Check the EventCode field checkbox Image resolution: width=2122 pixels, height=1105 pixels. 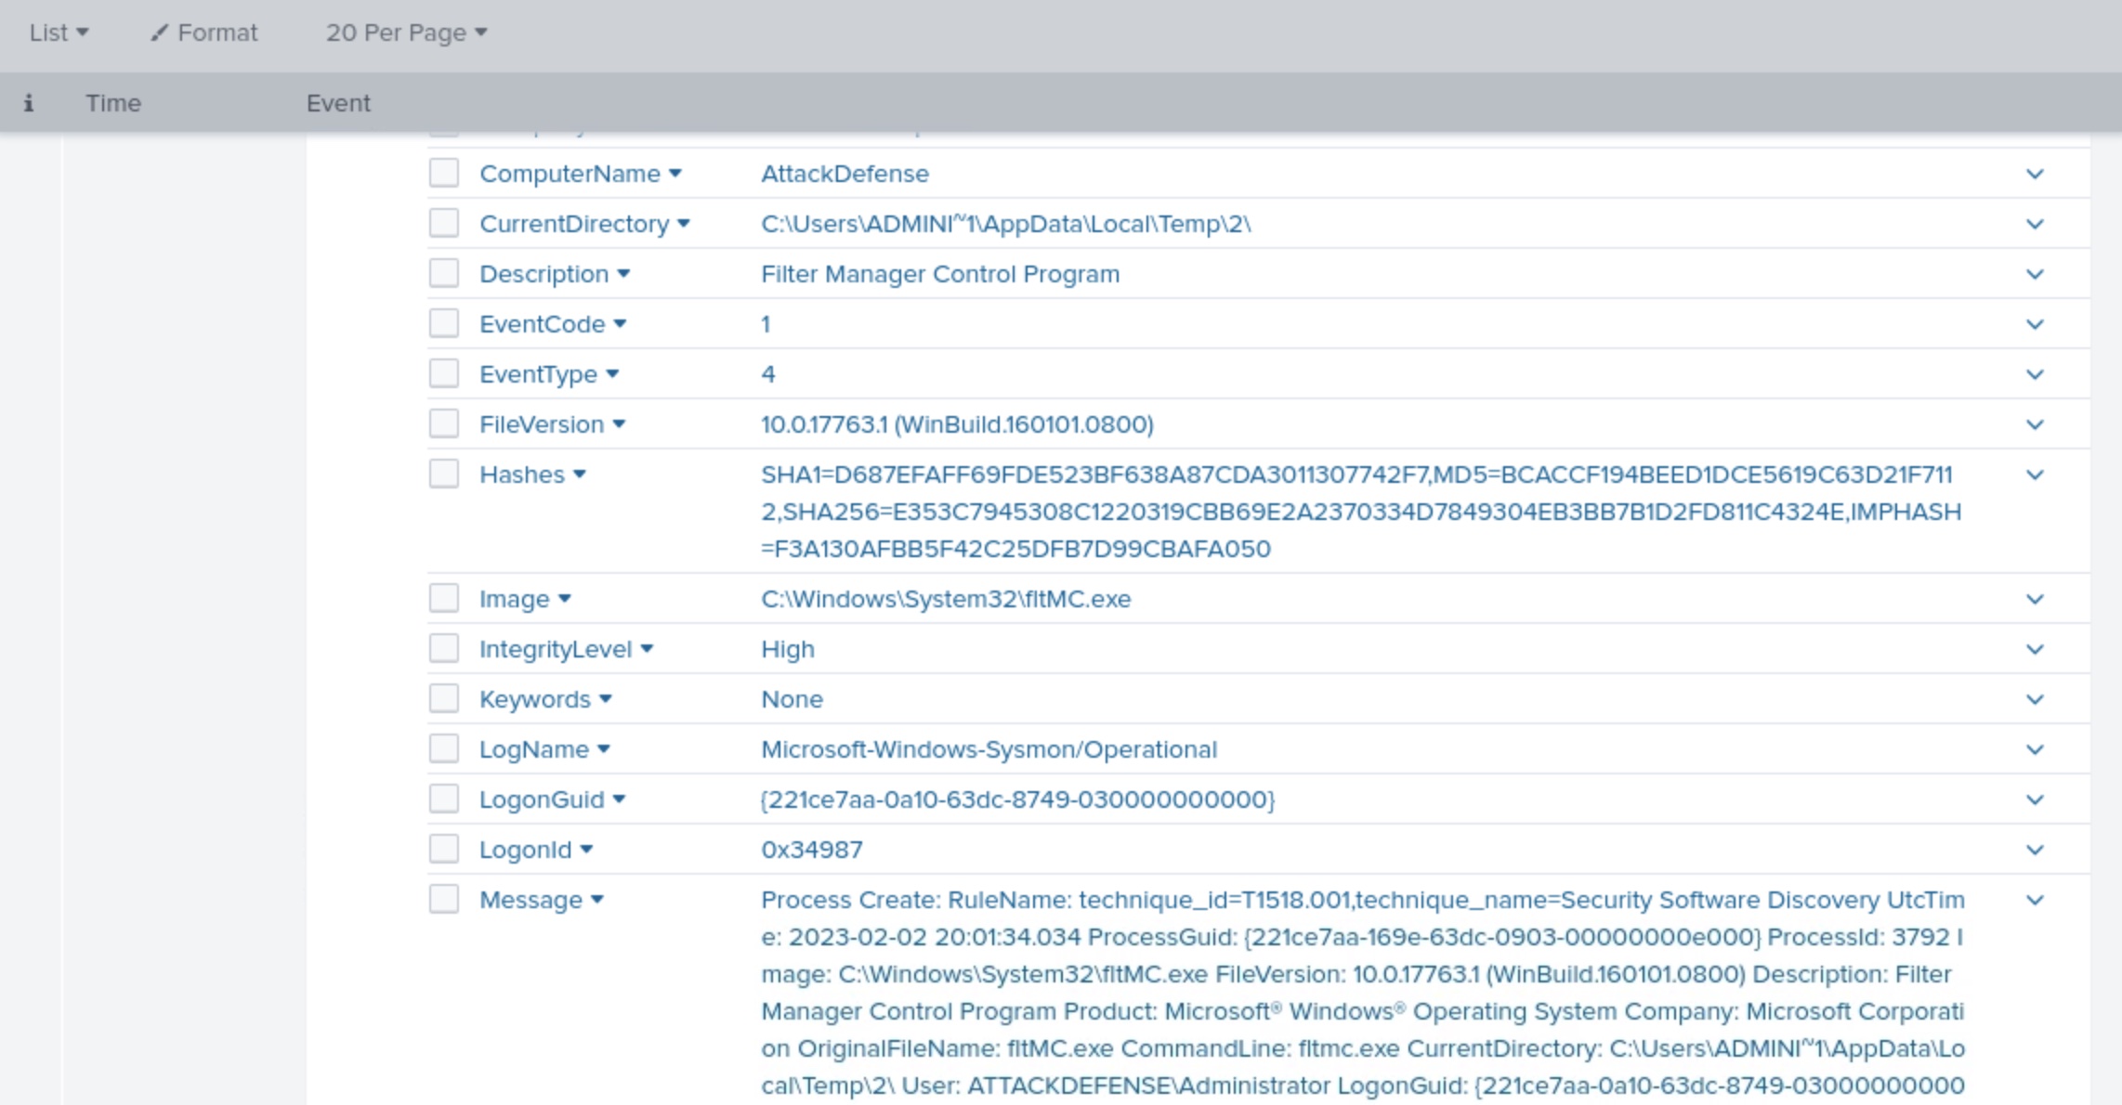tap(444, 323)
